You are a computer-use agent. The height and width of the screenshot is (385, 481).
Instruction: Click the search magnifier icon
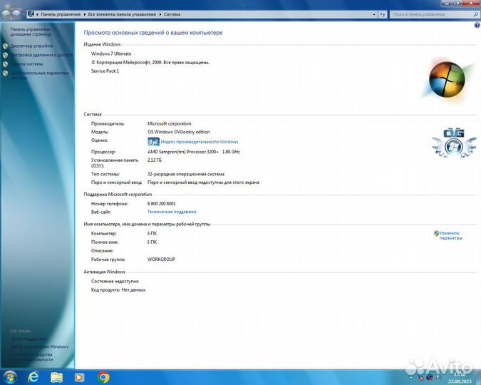point(476,14)
